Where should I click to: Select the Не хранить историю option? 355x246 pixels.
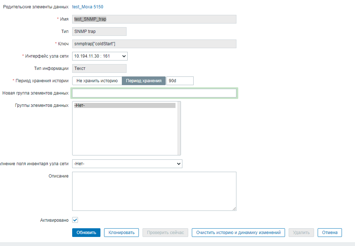97,81
